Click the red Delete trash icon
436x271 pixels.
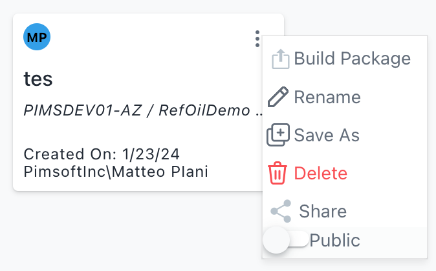click(x=278, y=174)
